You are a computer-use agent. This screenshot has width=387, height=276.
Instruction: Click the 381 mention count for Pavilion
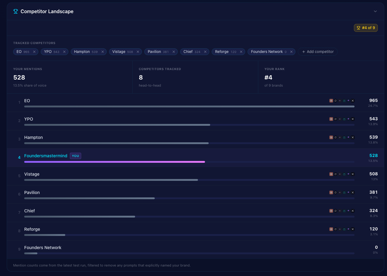pos(374,192)
